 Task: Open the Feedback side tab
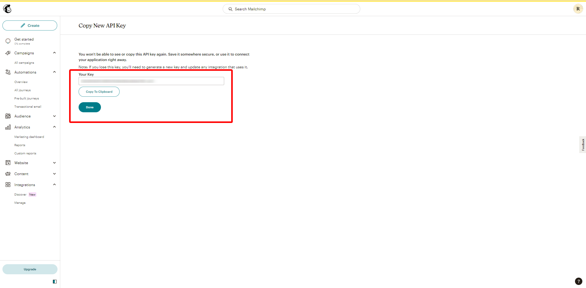tap(583, 145)
